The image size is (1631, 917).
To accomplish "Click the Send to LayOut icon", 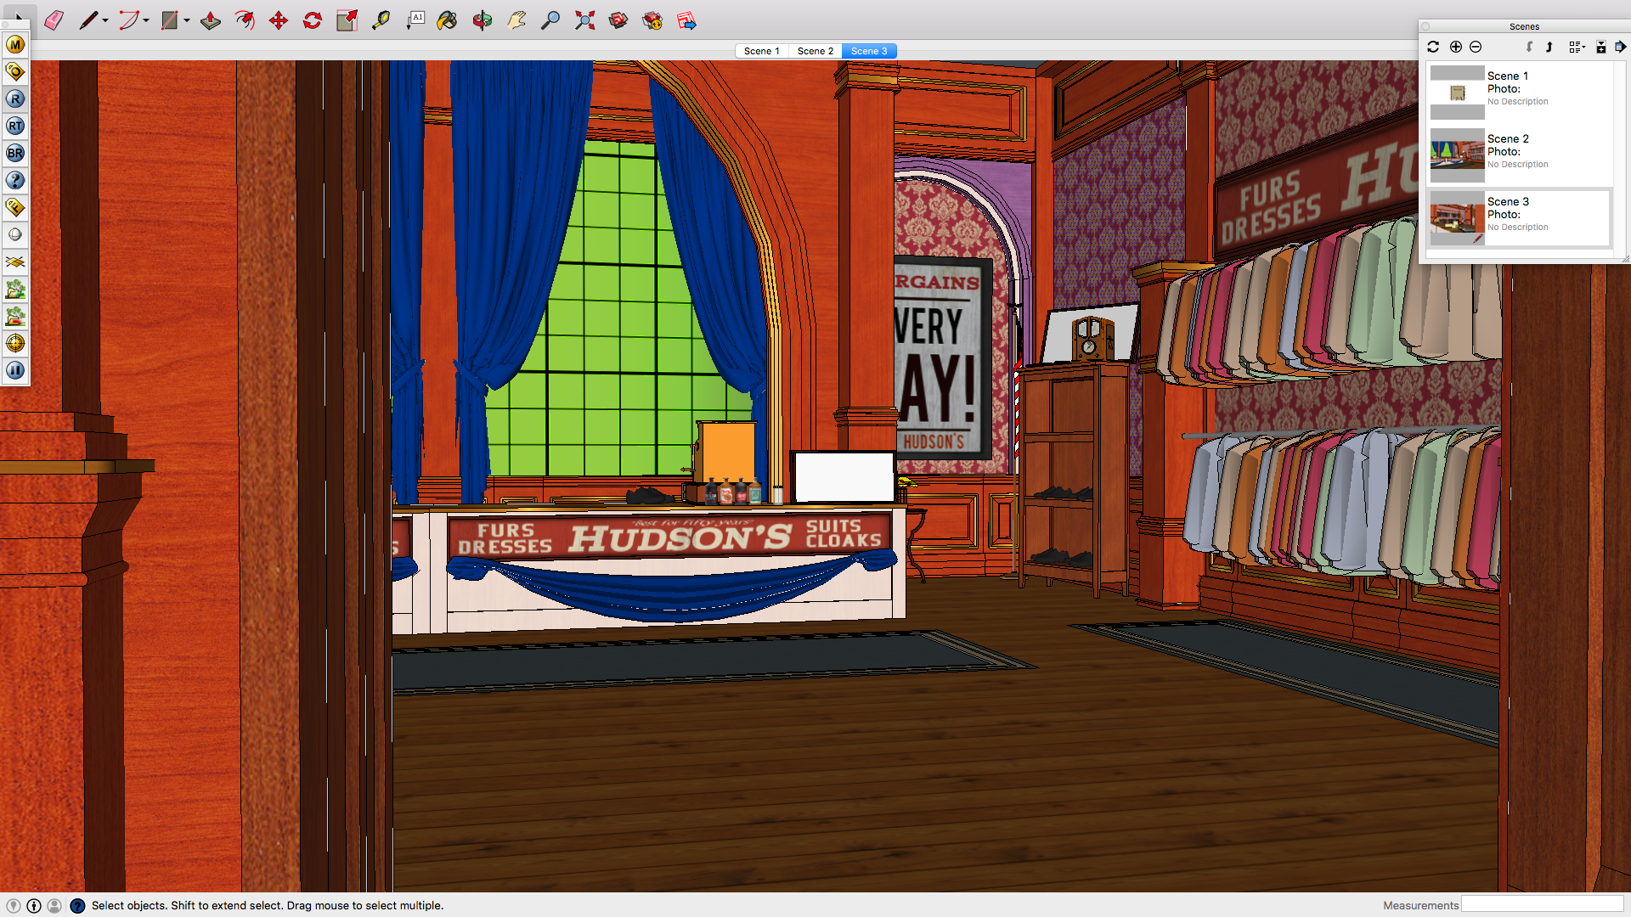I will coord(686,20).
